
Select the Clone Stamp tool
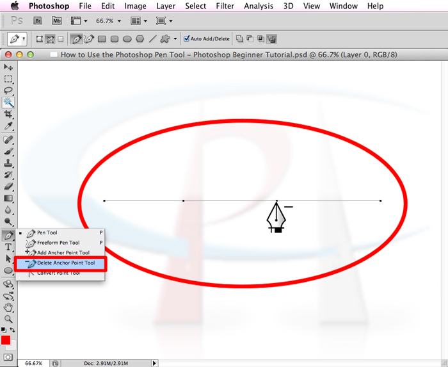(8, 163)
